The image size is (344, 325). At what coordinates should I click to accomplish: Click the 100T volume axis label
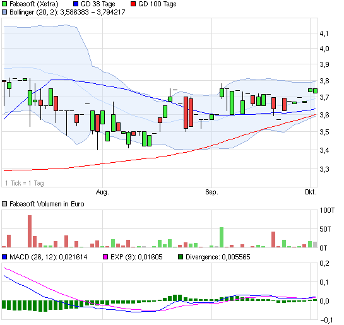327,210
